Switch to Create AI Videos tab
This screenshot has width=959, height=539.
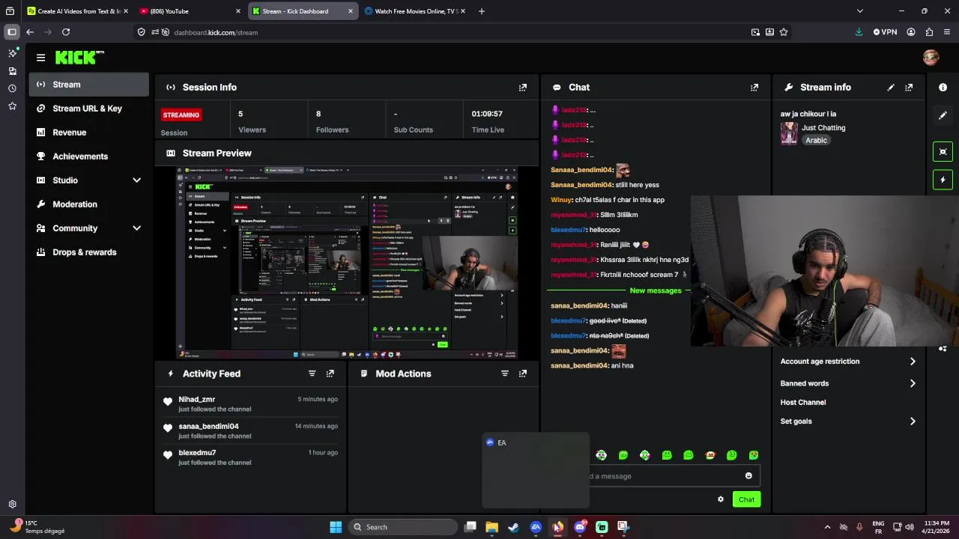[77, 11]
